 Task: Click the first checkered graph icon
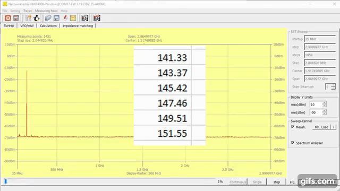click(85, 18)
